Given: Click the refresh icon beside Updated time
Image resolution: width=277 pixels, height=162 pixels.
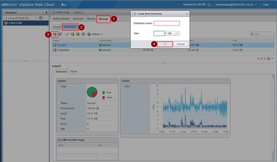Looking at the screenshot, I should click(x=209, y=5).
